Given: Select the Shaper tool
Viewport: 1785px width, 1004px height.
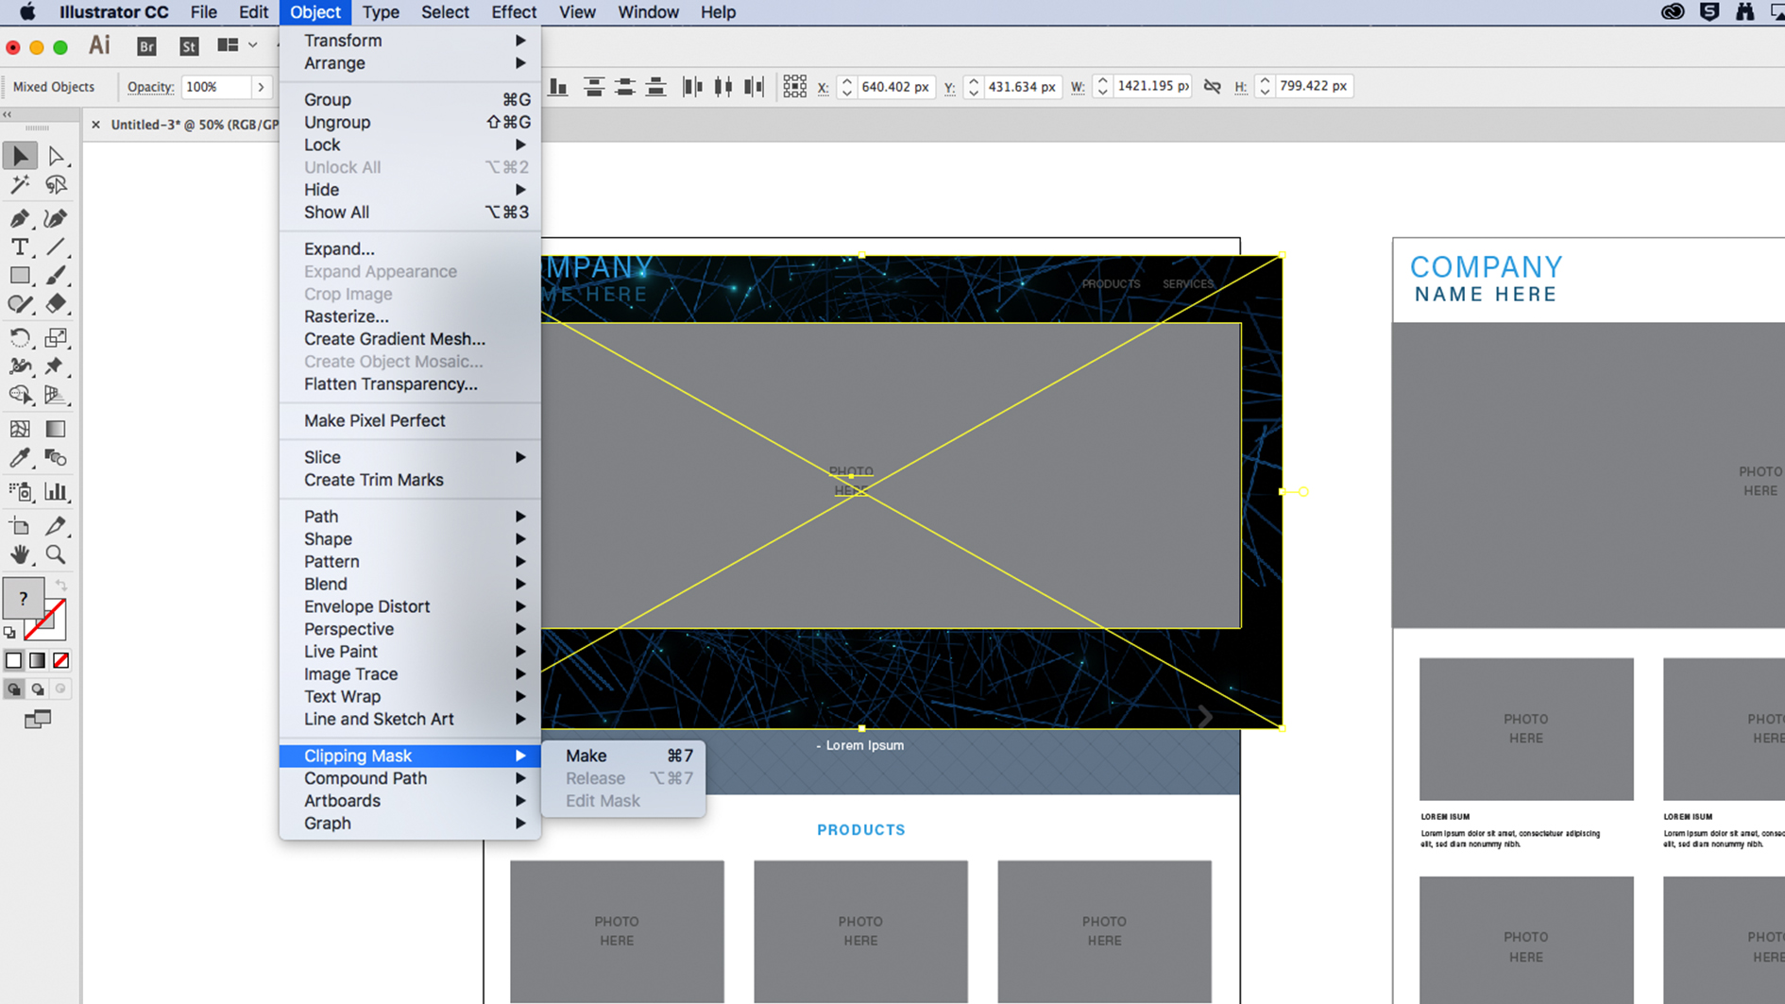Looking at the screenshot, I should 20,303.
